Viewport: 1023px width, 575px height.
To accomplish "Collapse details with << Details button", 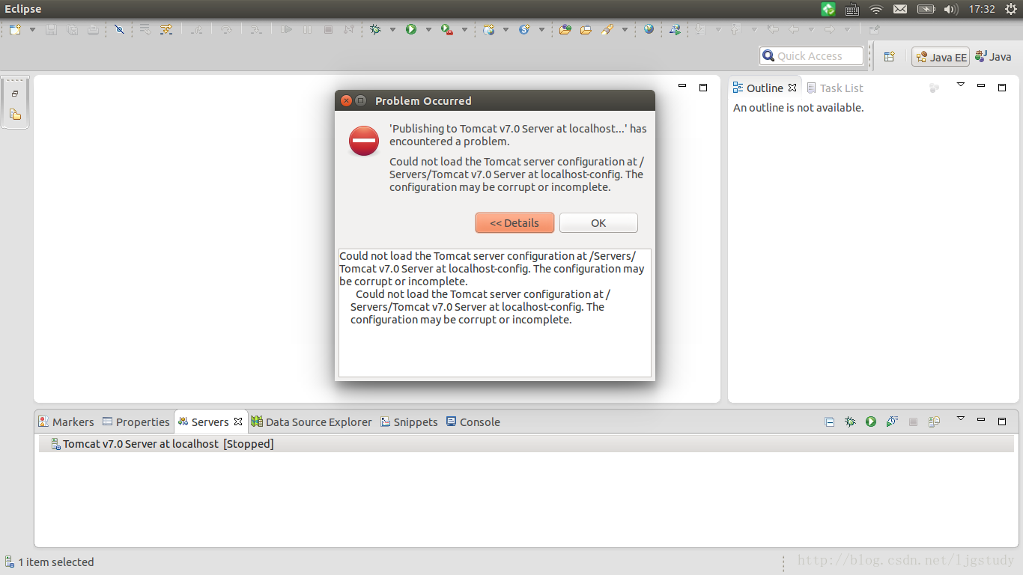I will [514, 223].
